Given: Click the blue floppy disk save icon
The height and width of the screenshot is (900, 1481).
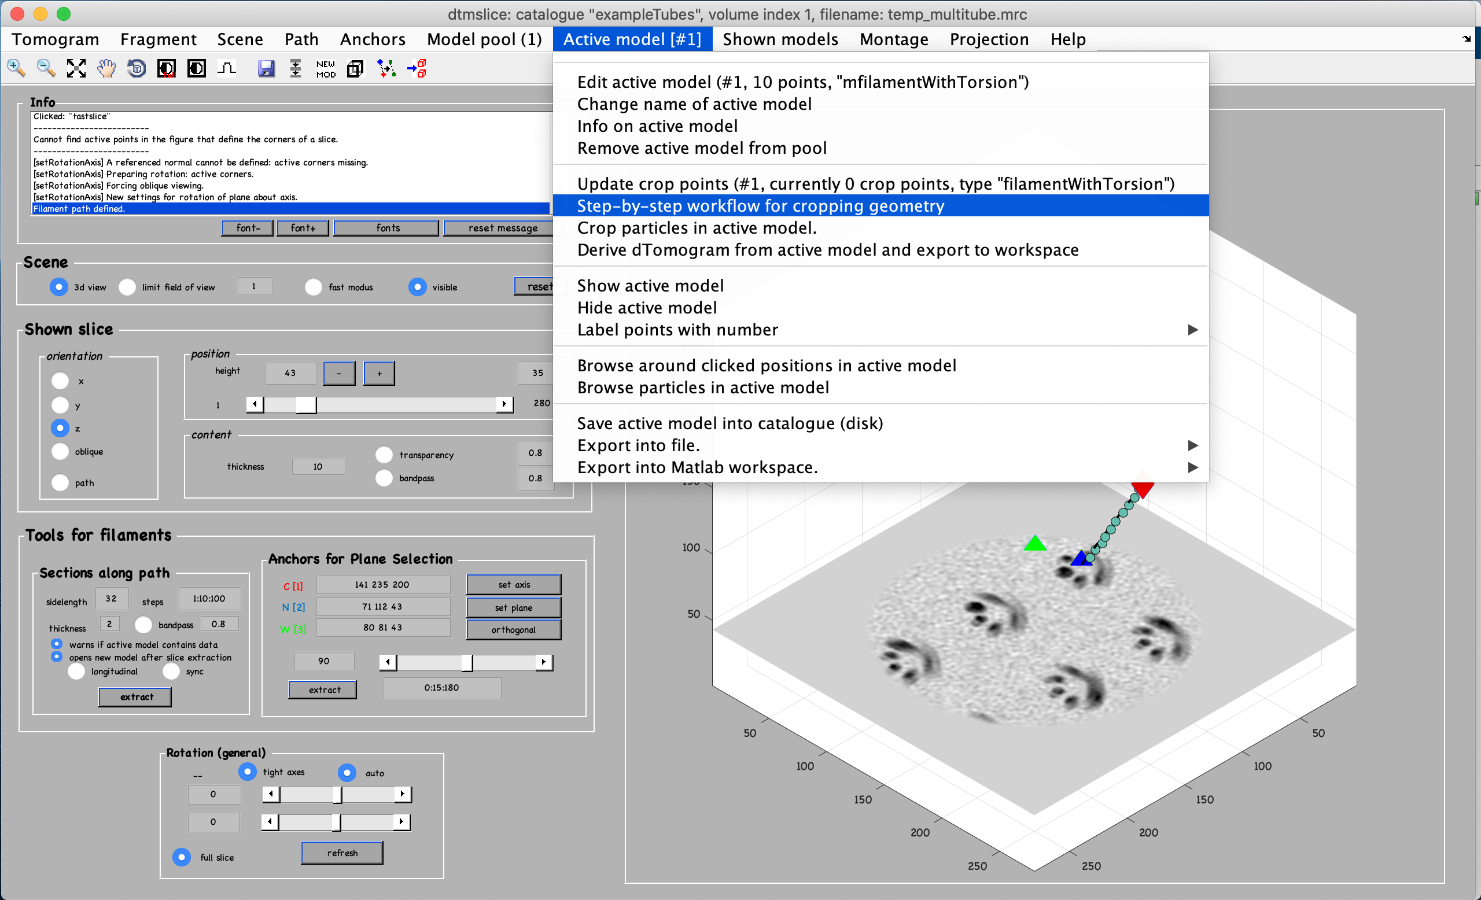Looking at the screenshot, I should [266, 68].
